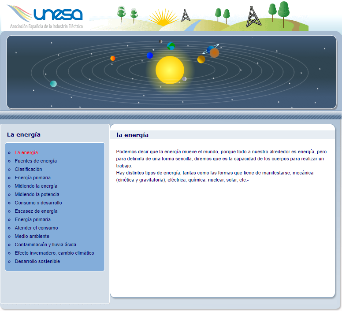Select 'Desarrollo sostenible' menu item

37,261
